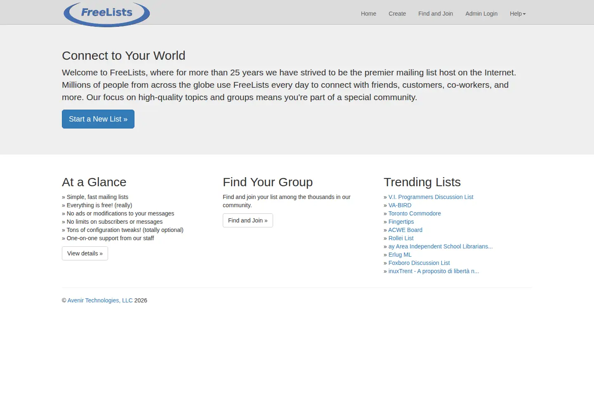Screen dimensions: 594x412
Task: Click 'No limits on subscribers or messages'
Action: [115, 222]
